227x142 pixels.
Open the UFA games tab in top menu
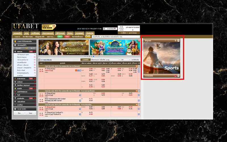point(60,33)
